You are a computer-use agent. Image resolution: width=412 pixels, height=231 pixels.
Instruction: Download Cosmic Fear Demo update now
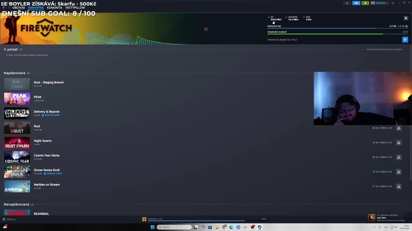[x=398, y=157]
